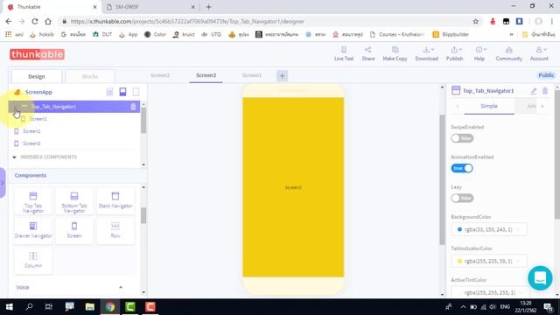Select the Screen2 tab
Viewport: 560px width, 315px height.
tap(160, 75)
